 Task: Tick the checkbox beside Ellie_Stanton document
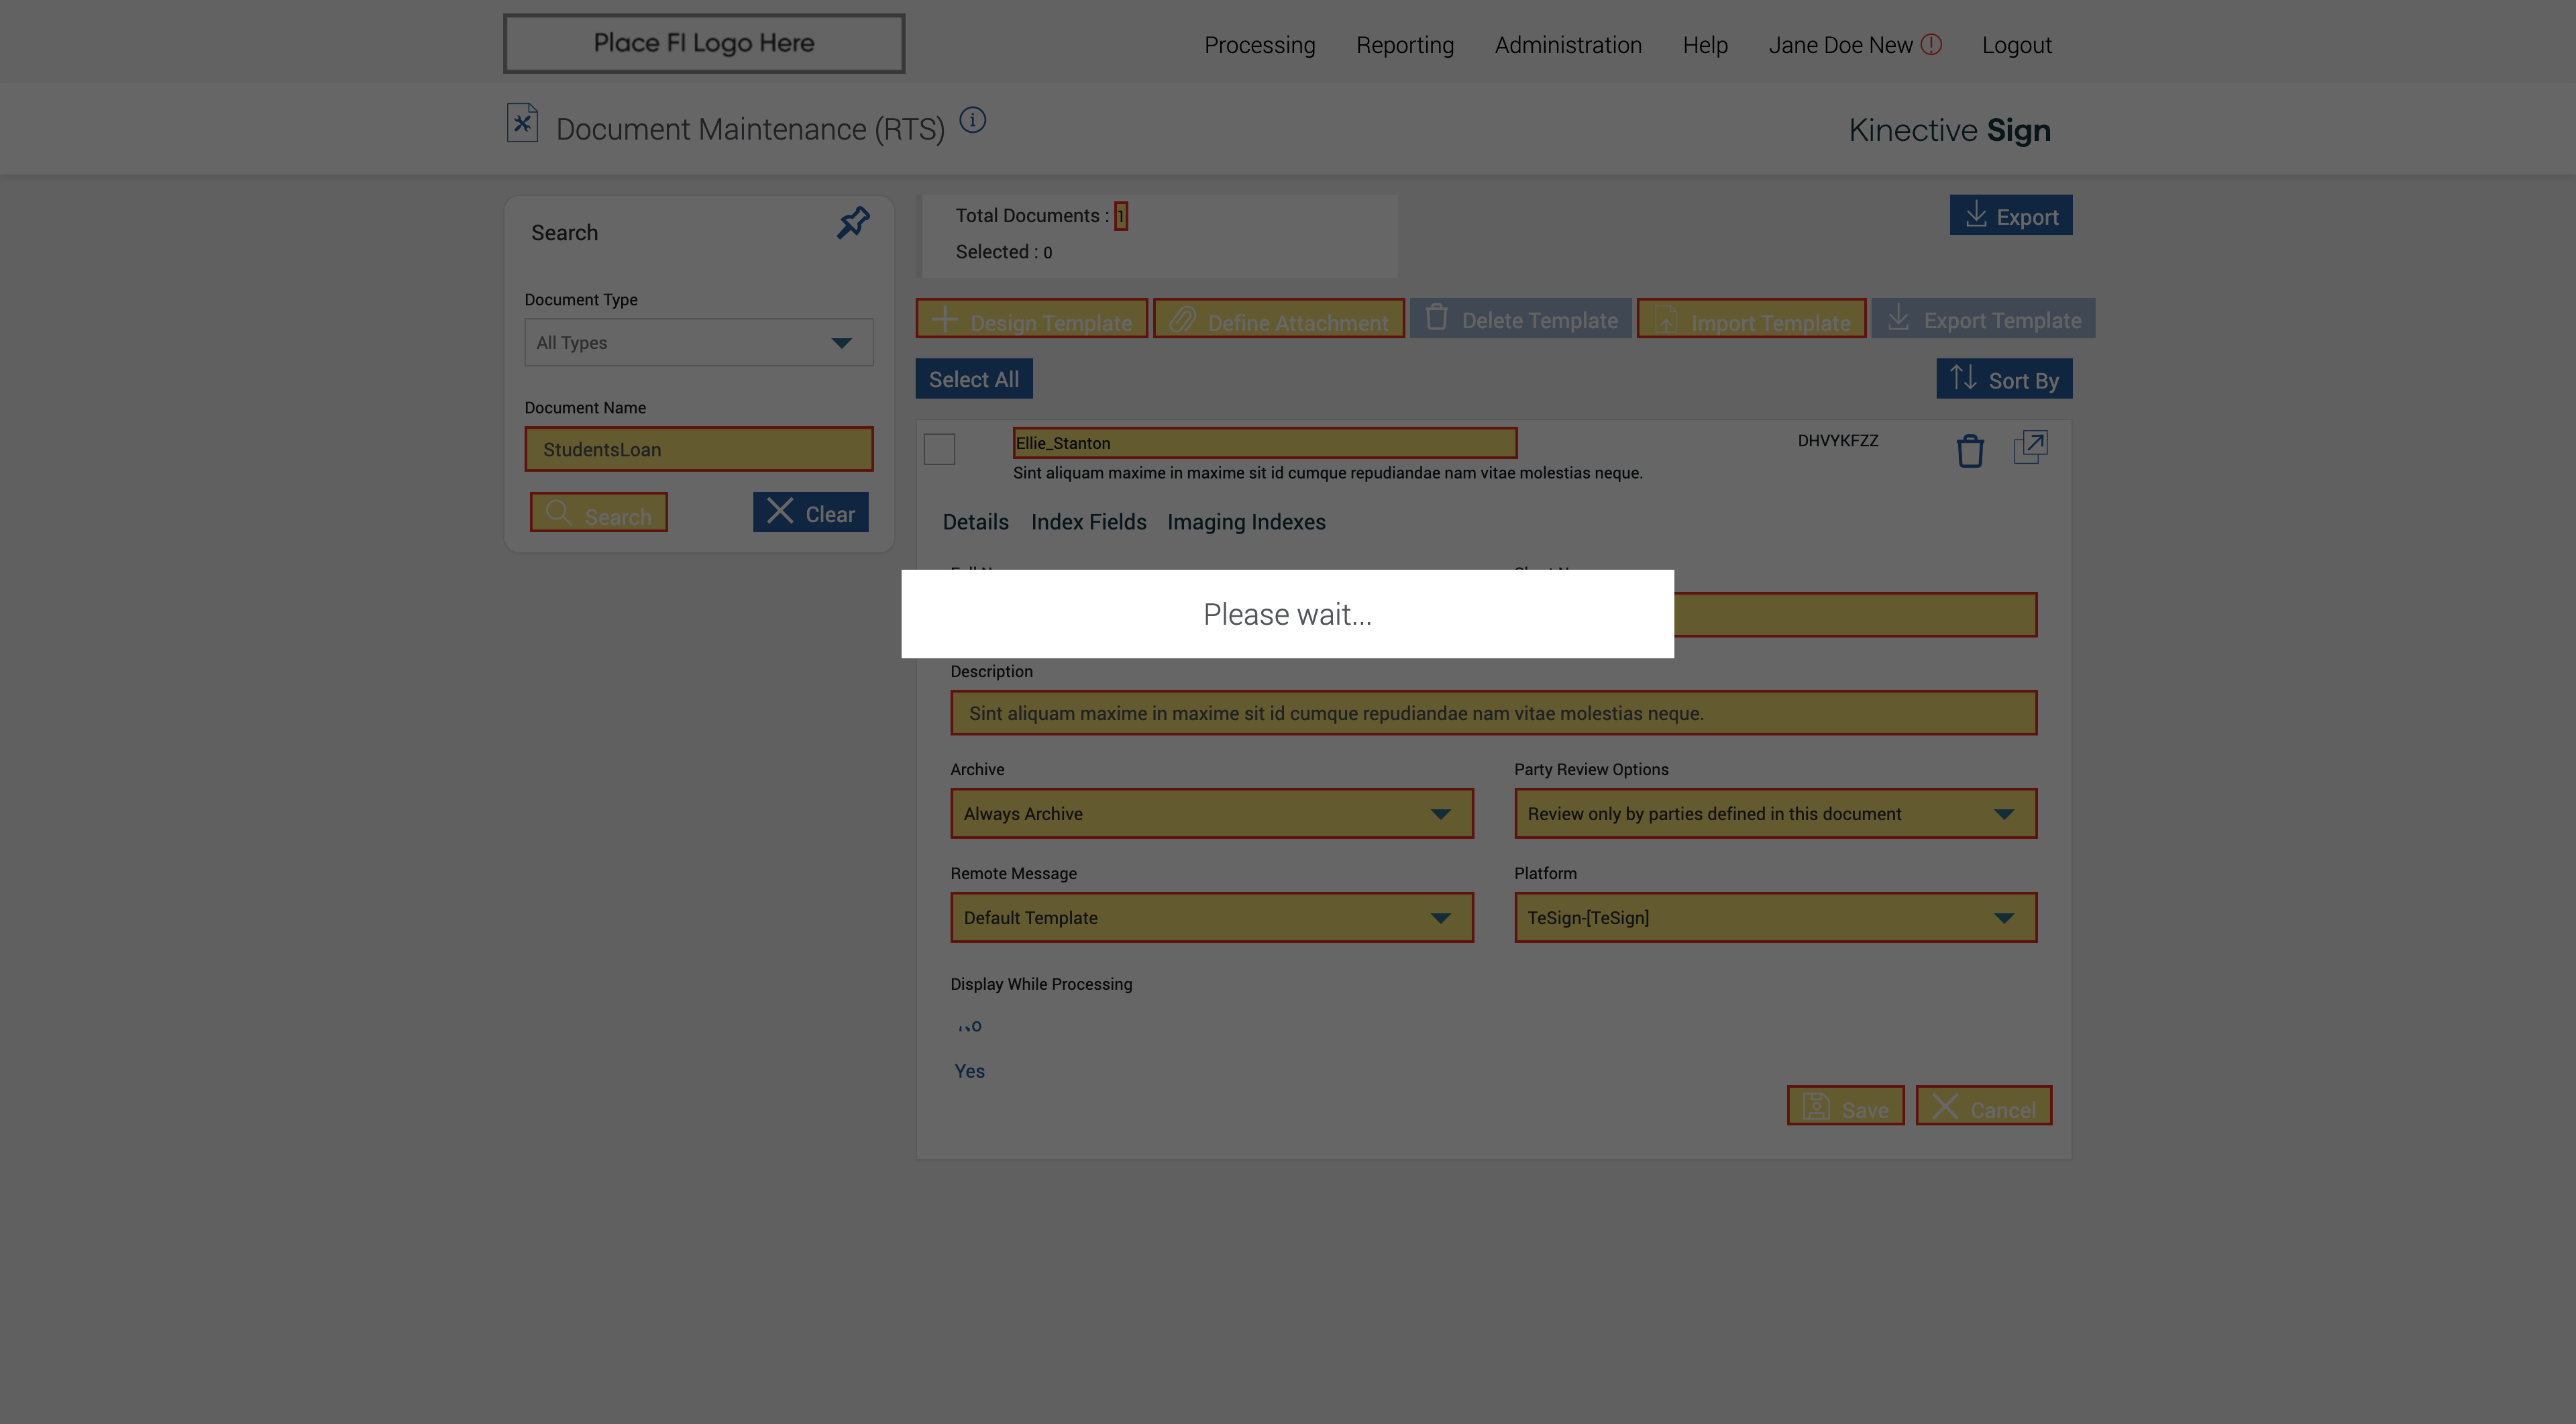[x=939, y=449]
